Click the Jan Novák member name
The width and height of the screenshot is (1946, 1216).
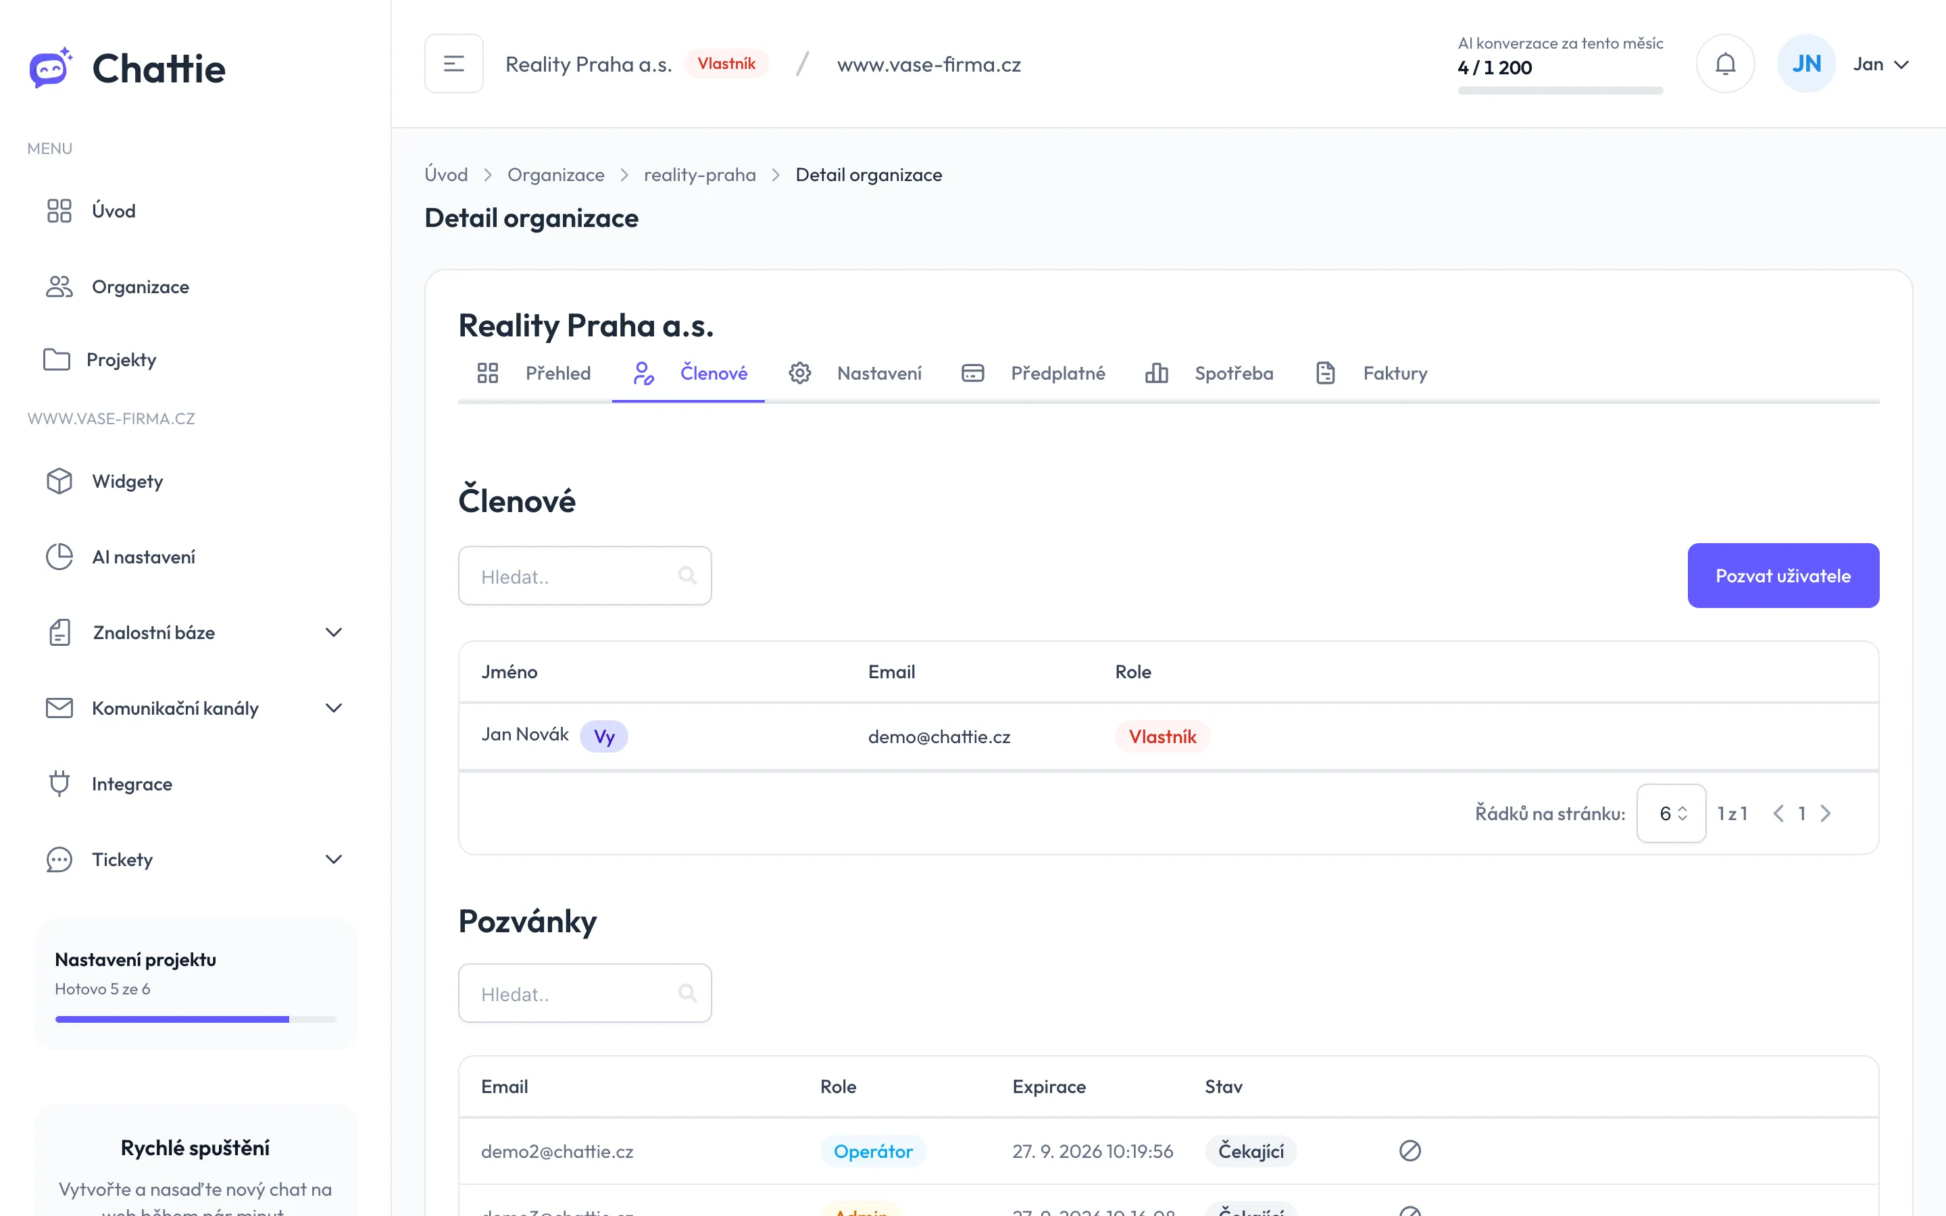tap(524, 734)
